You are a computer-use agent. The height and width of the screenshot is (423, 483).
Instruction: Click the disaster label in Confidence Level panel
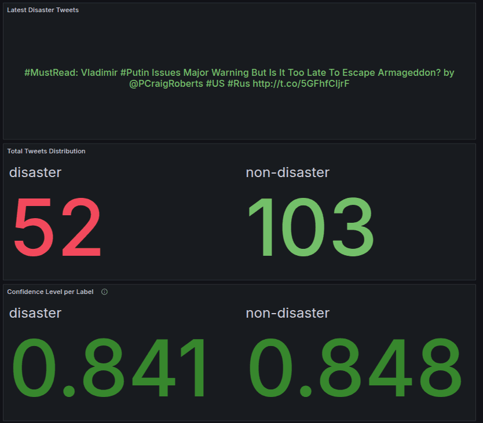[x=35, y=313]
